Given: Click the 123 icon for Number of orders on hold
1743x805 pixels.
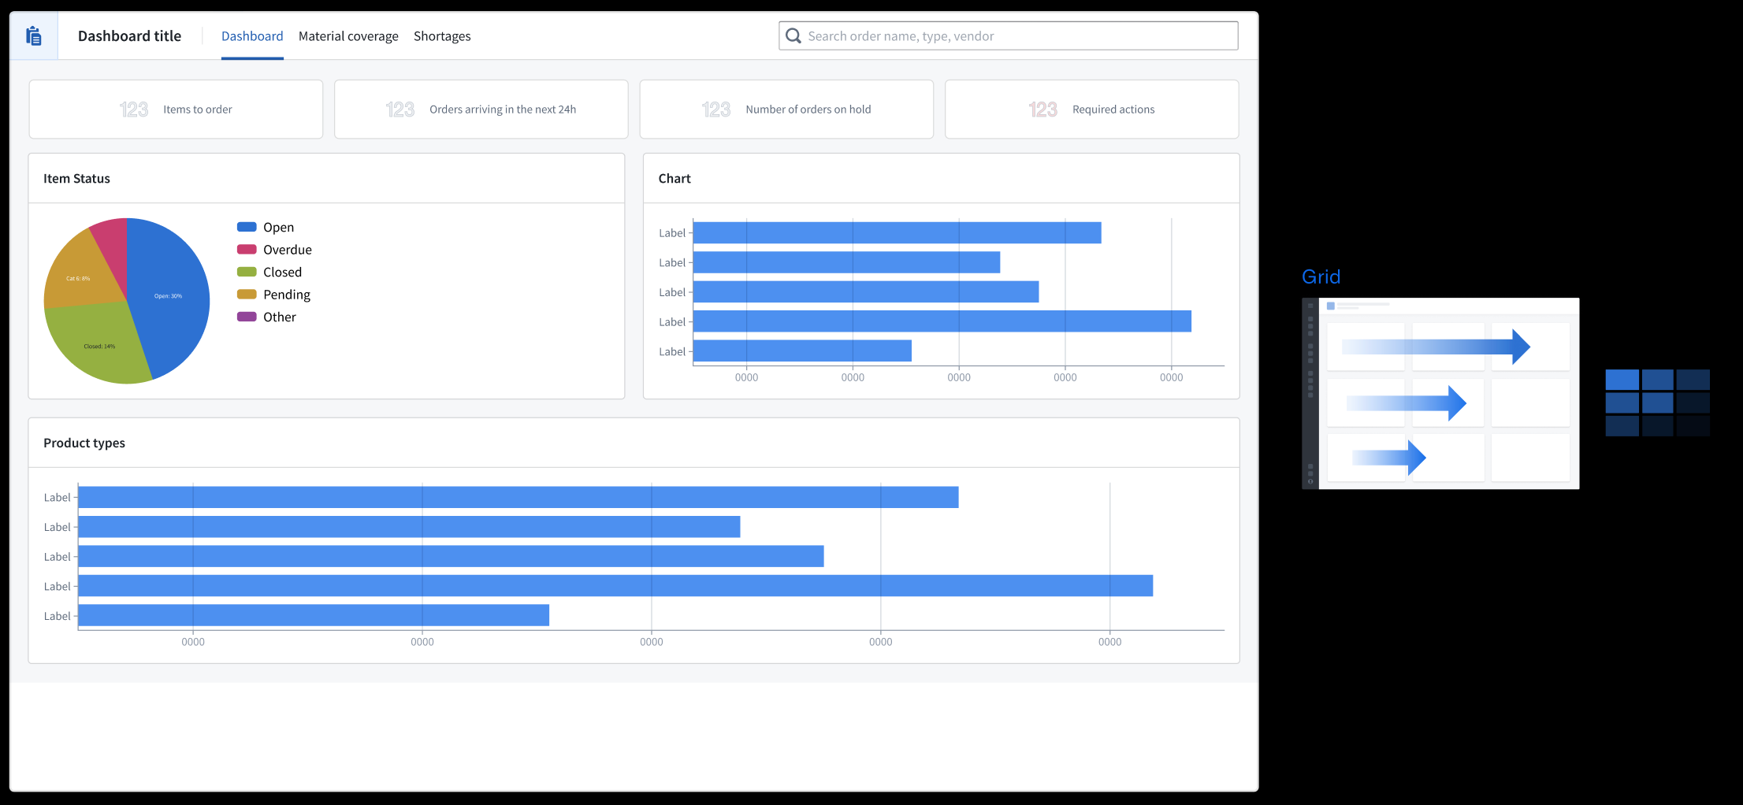Looking at the screenshot, I should [x=716, y=109].
